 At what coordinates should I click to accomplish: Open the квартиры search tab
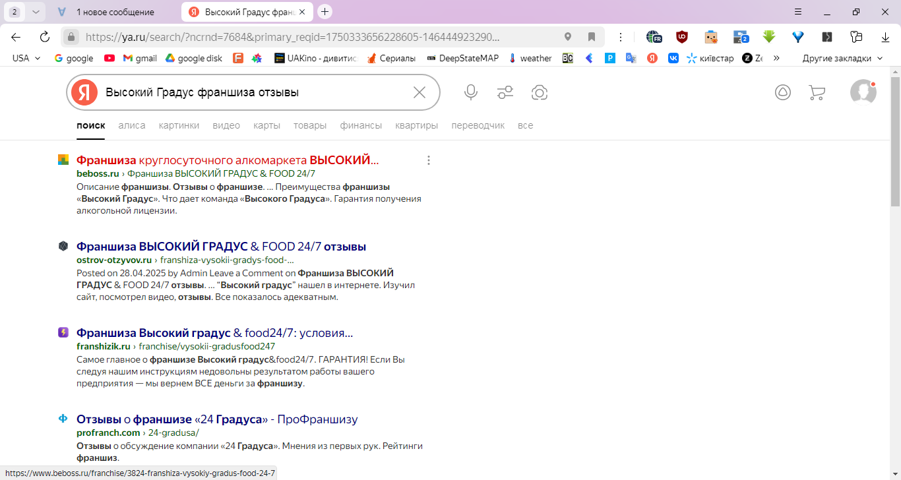pos(416,125)
